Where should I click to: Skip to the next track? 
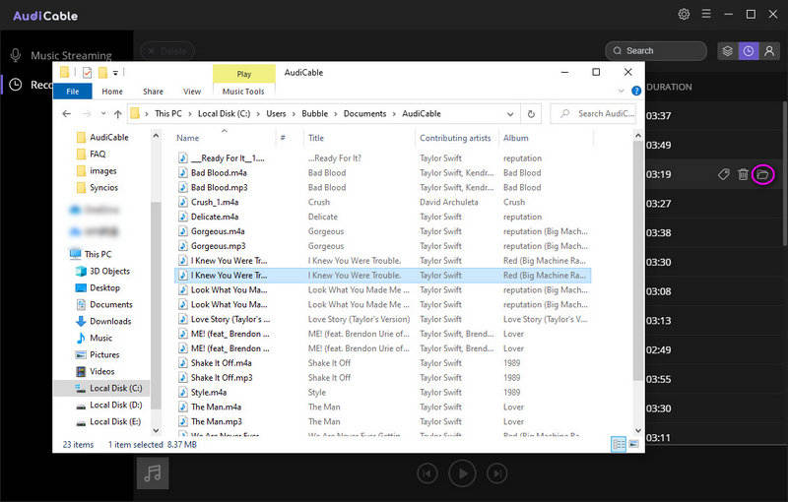497,473
